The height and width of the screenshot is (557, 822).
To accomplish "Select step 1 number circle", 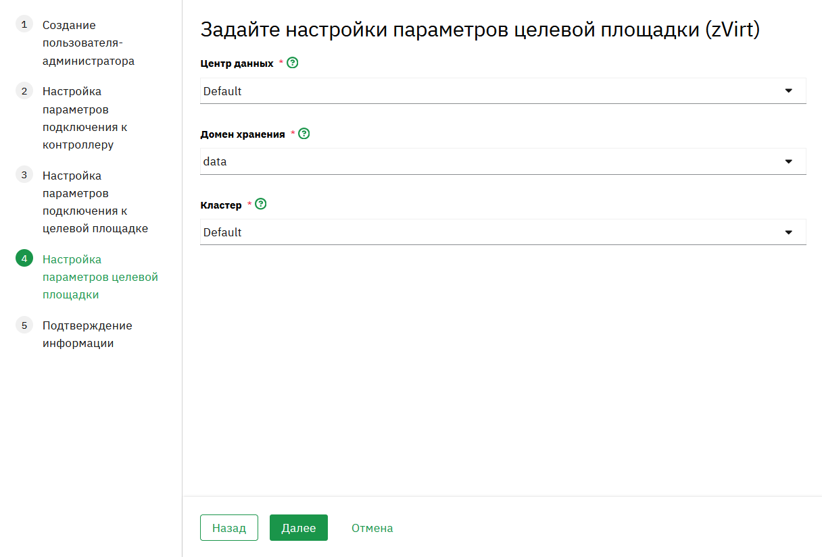I will tap(24, 24).
